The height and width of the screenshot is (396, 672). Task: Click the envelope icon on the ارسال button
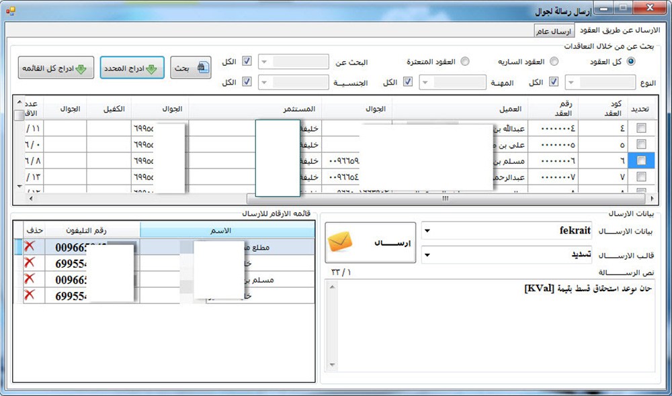click(x=341, y=243)
